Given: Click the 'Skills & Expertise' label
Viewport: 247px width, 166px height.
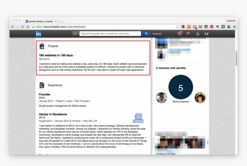Looking at the screenshot, I should tap(181, 102).
